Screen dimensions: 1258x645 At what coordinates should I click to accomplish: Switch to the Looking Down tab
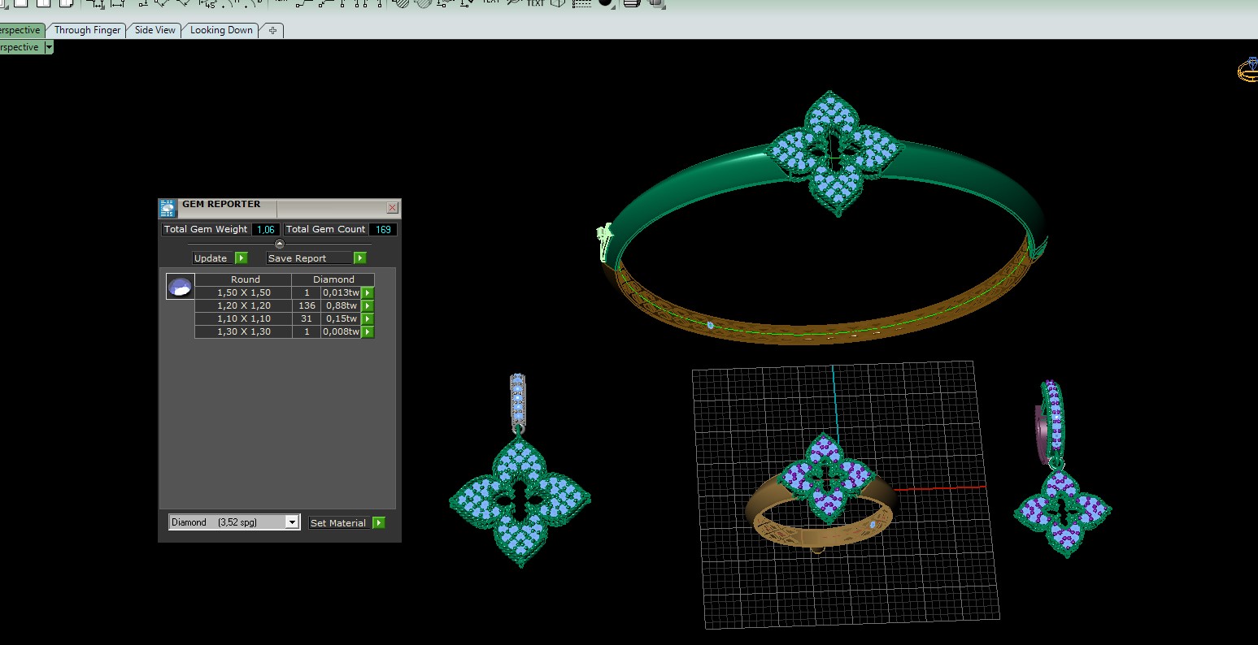(x=221, y=30)
